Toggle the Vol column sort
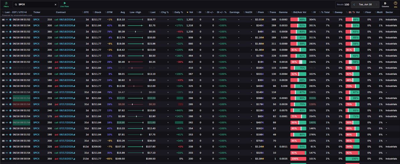The width and height of the screenshot is (400, 164). [189, 12]
